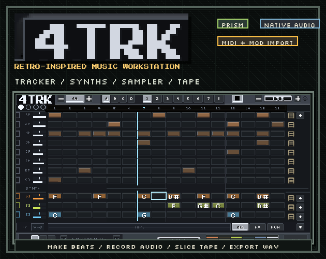Decrease the tempo with the minus button

click(258, 99)
